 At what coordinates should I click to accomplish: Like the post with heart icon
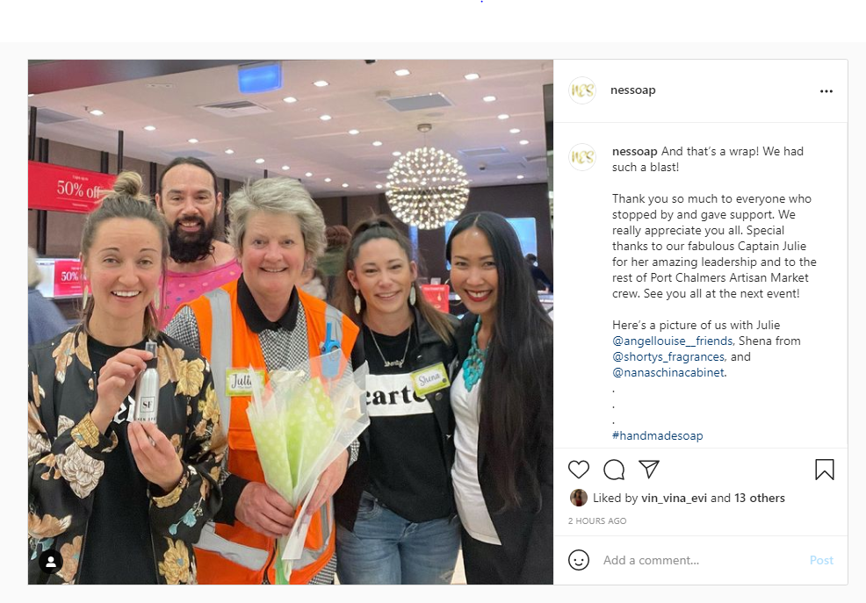coord(578,470)
